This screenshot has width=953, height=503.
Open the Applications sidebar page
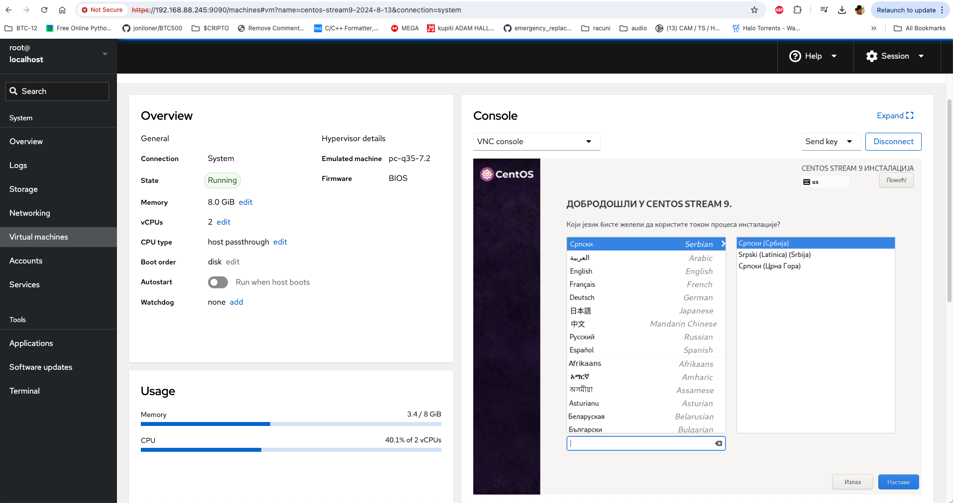(58, 343)
